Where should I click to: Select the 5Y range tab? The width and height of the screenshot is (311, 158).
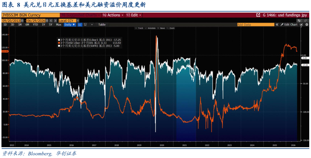pos(50,25)
